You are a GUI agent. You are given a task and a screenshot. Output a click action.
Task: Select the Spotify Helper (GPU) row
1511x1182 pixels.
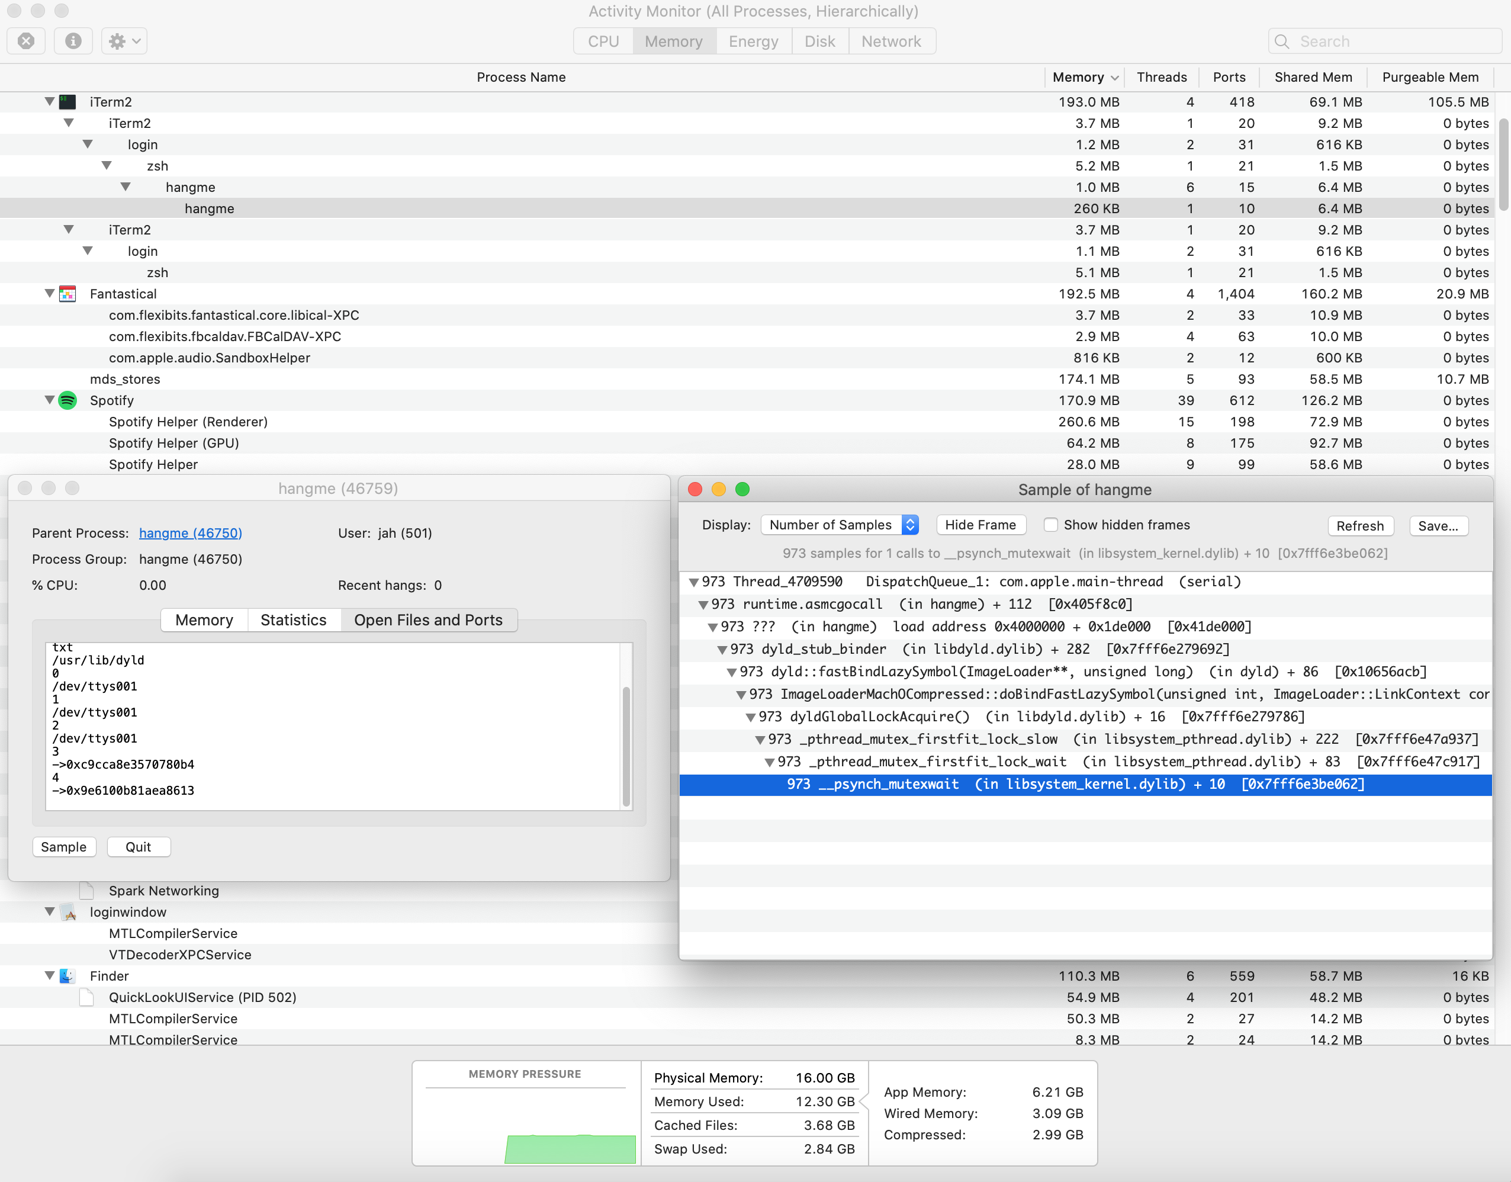coord(747,443)
